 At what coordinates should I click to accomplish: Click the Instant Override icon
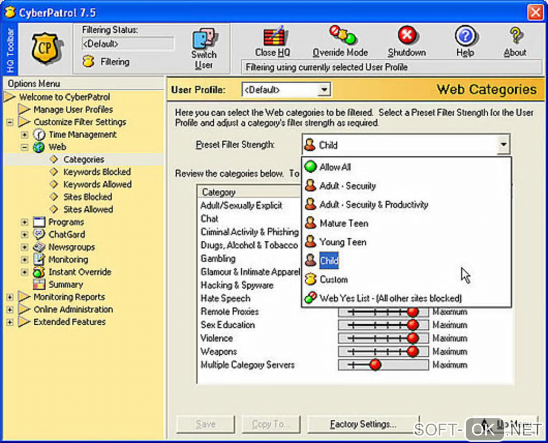pos(39,272)
